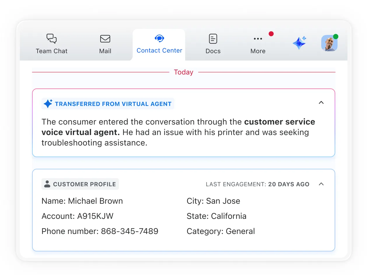Click the green online status indicator on the avatar

click(x=336, y=37)
